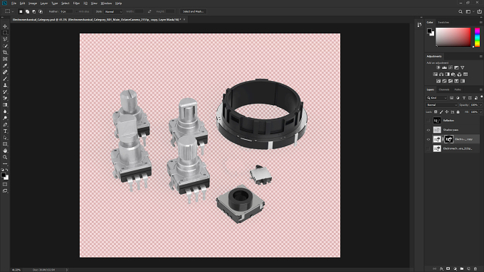Pick a color in the color field

click(453, 37)
